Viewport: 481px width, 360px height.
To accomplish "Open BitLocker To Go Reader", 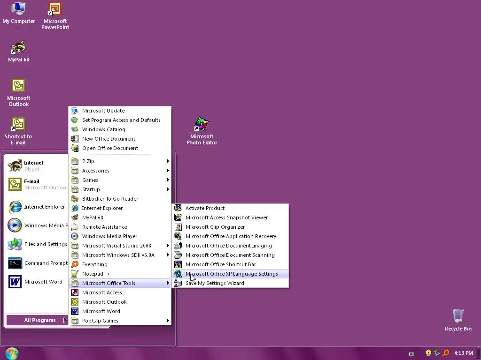I will tap(120, 199).
